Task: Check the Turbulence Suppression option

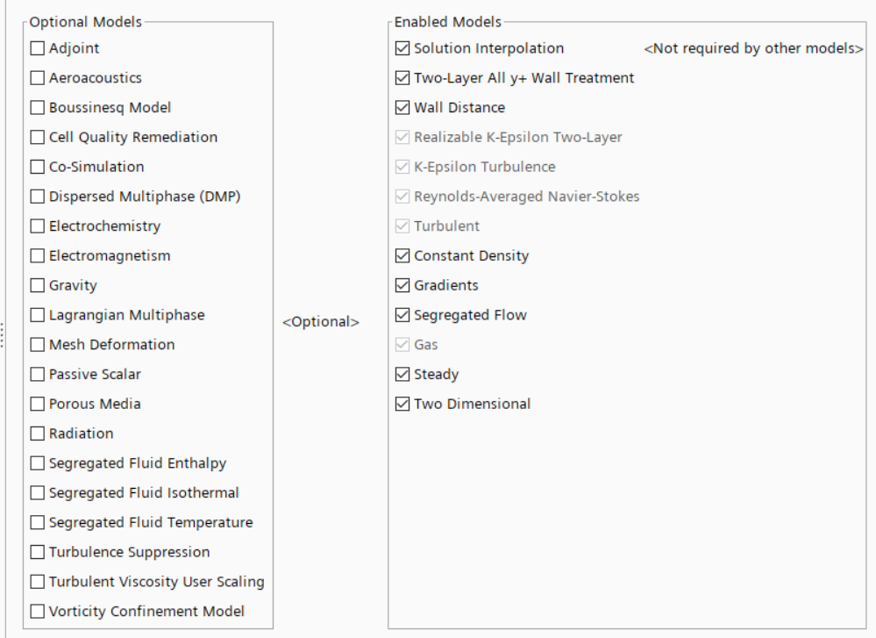Action: (38, 553)
